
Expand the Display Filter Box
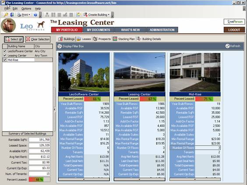(71, 46)
